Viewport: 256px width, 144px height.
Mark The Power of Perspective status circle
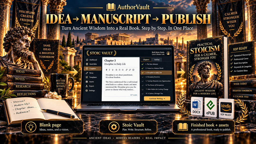pos(142,85)
